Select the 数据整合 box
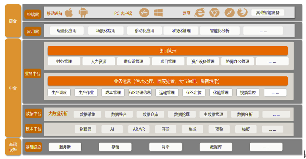This screenshot has height=159, width=306. pyautogui.click(x=119, y=114)
